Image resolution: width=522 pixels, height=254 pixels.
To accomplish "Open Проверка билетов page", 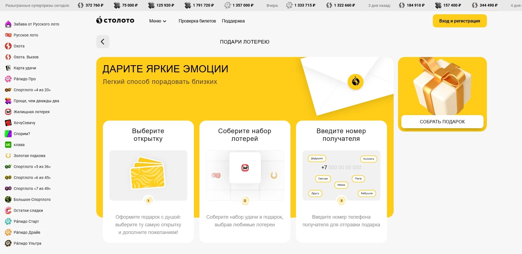I will [197, 21].
